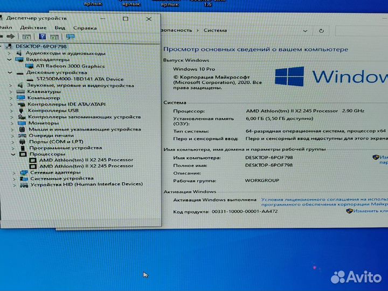The image size is (388, 291).
Task: Click the WORKGROUP value text
Action: click(x=262, y=181)
